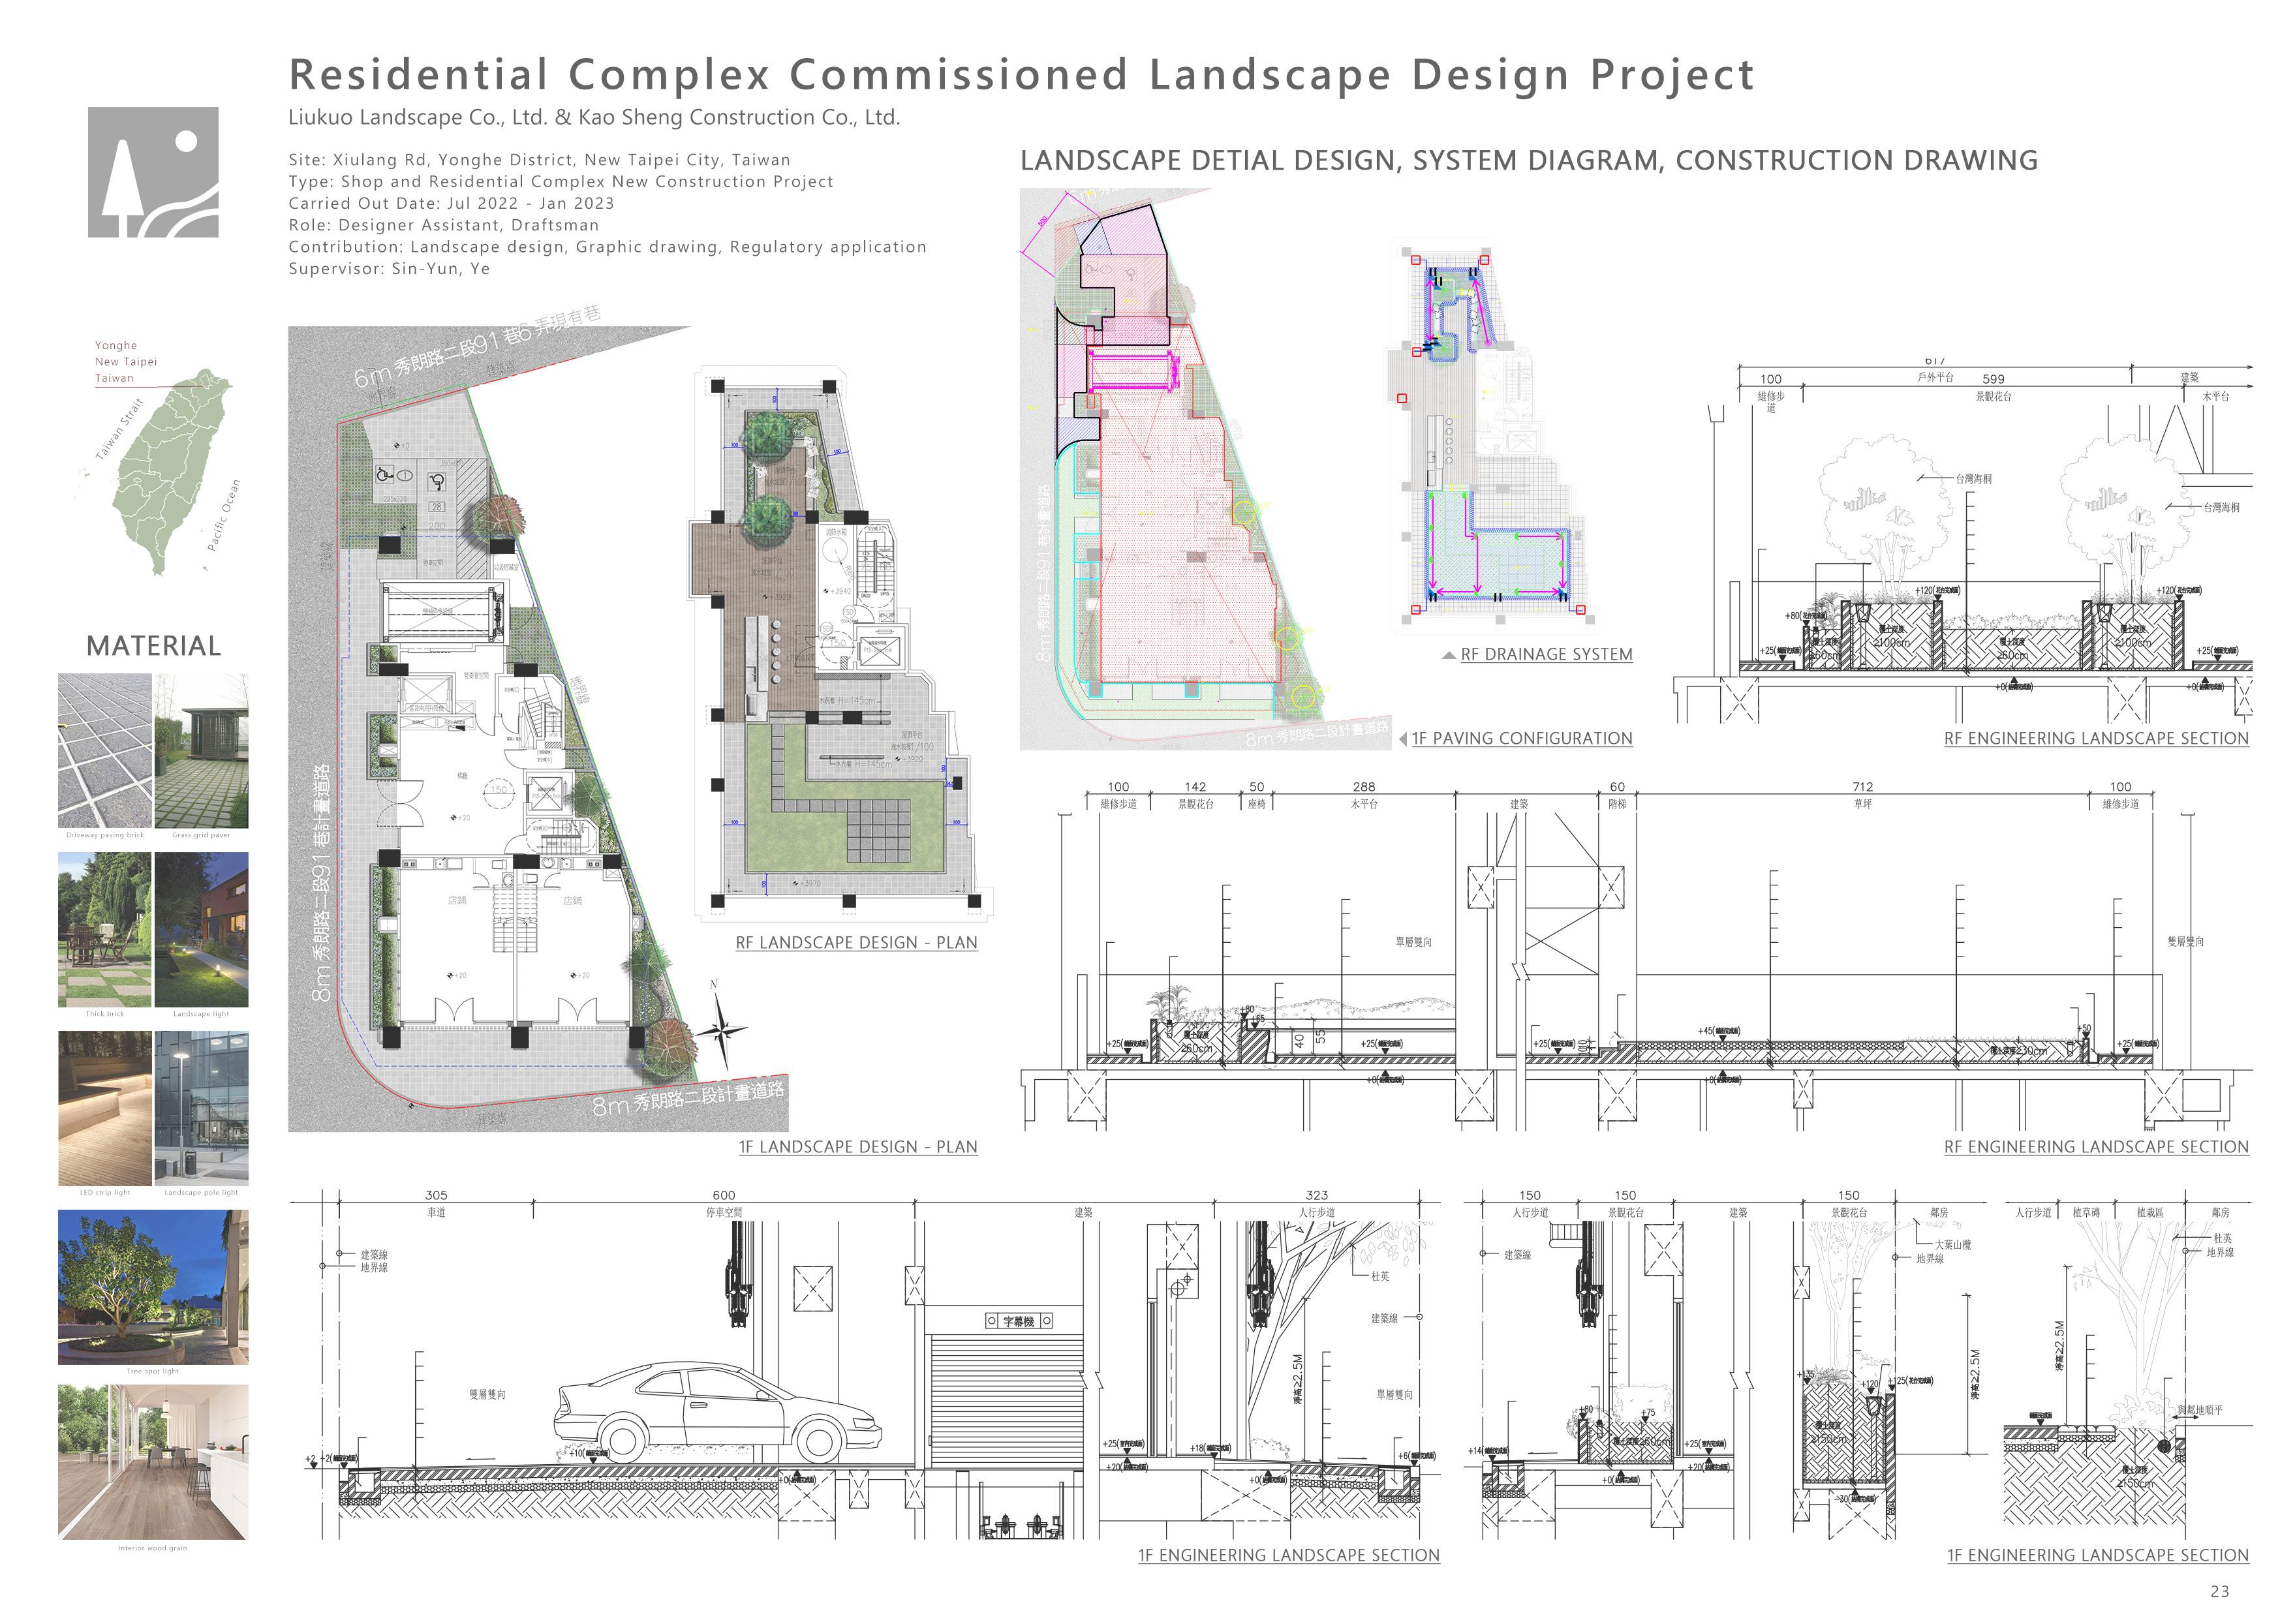Select the Tree spot light photo
The height and width of the screenshot is (1624, 2295).
tap(153, 1287)
